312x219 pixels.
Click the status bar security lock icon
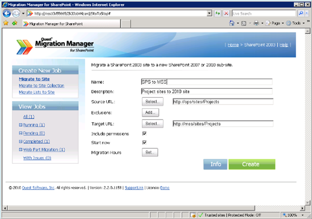click(x=193, y=215)
